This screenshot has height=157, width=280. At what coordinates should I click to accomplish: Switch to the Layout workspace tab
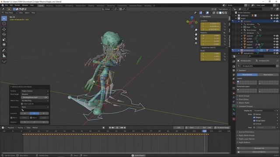41,6
